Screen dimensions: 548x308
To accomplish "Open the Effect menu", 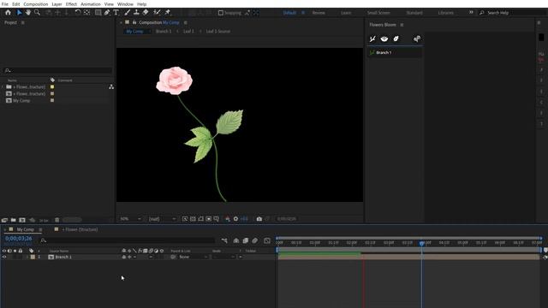I will click(71, 4).
